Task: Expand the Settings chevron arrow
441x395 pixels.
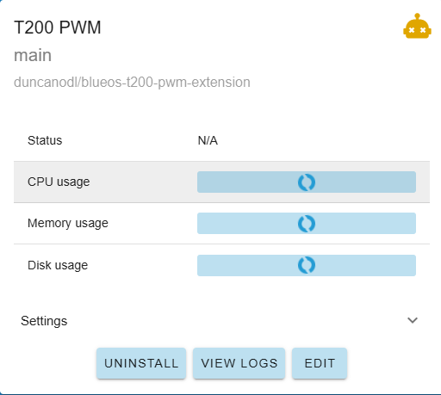Action: tap(413, 320)
